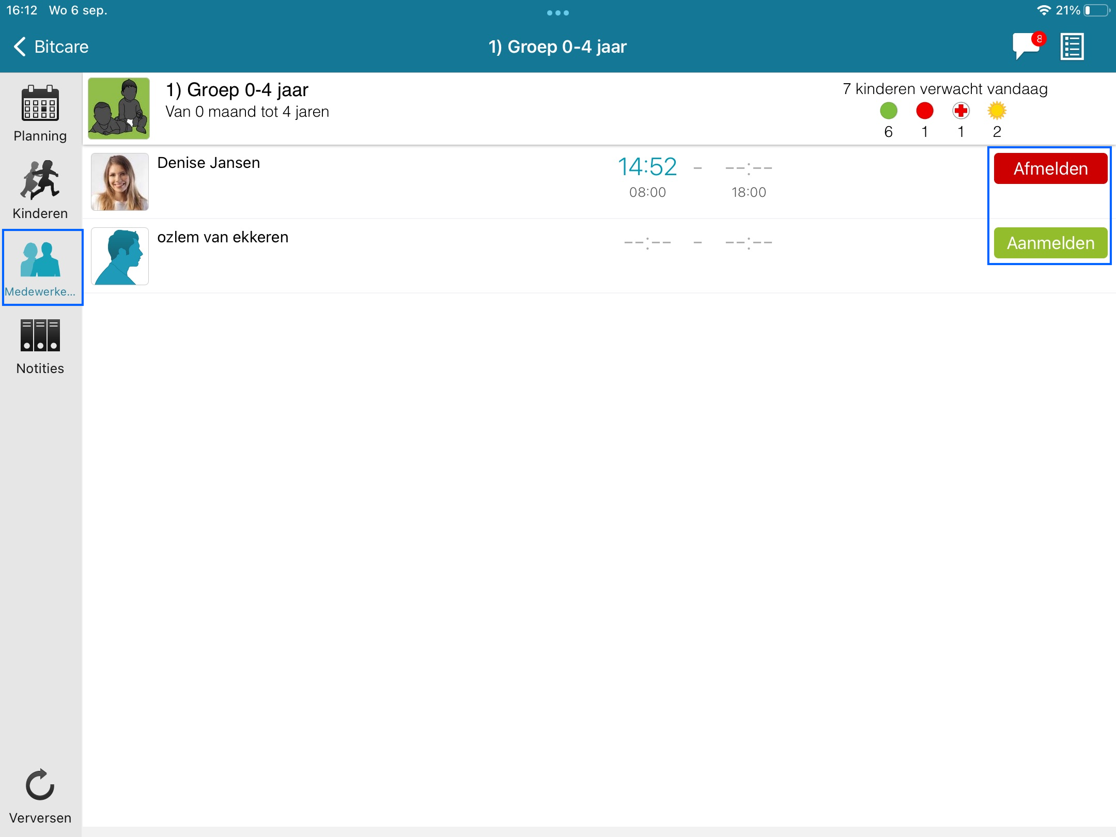Tap Denise Jansen's check-in time 14:52
Image resolution: width=1116 pixels, height=837 pixels.
click(x=647, y=167)
